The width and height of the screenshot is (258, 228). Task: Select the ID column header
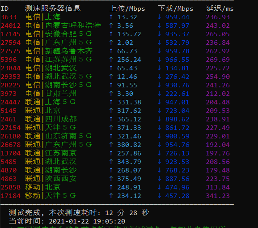[x=4, y=9]
